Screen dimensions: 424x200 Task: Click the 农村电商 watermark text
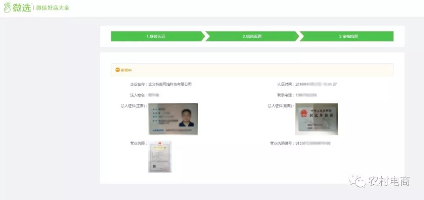click(x=389, y=181)
